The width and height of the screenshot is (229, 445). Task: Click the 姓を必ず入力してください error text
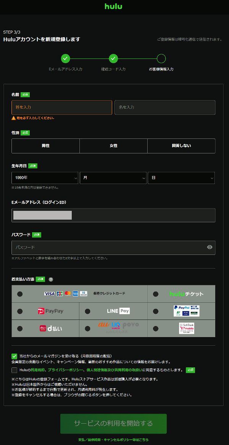point(35,118)
